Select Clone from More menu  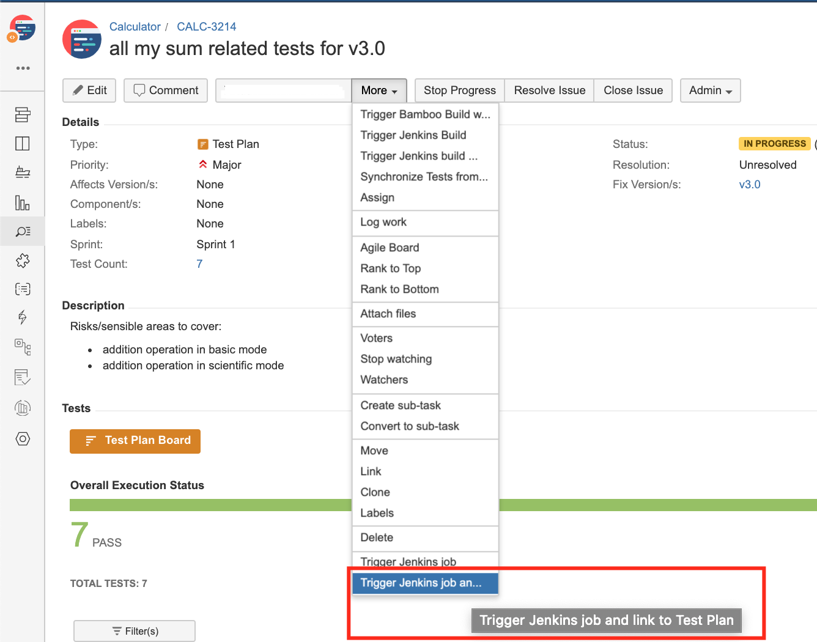click(426, 492)
